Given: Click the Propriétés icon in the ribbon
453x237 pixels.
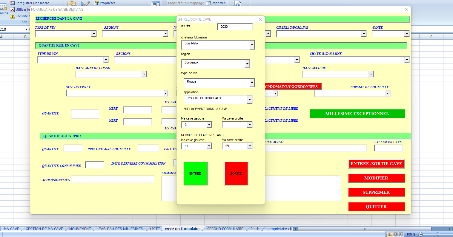Looking at the screenshot, I should [96, 3].
